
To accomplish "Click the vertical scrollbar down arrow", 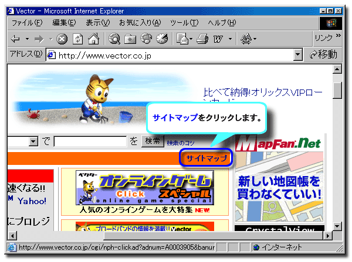I will (x=337, y=226).
